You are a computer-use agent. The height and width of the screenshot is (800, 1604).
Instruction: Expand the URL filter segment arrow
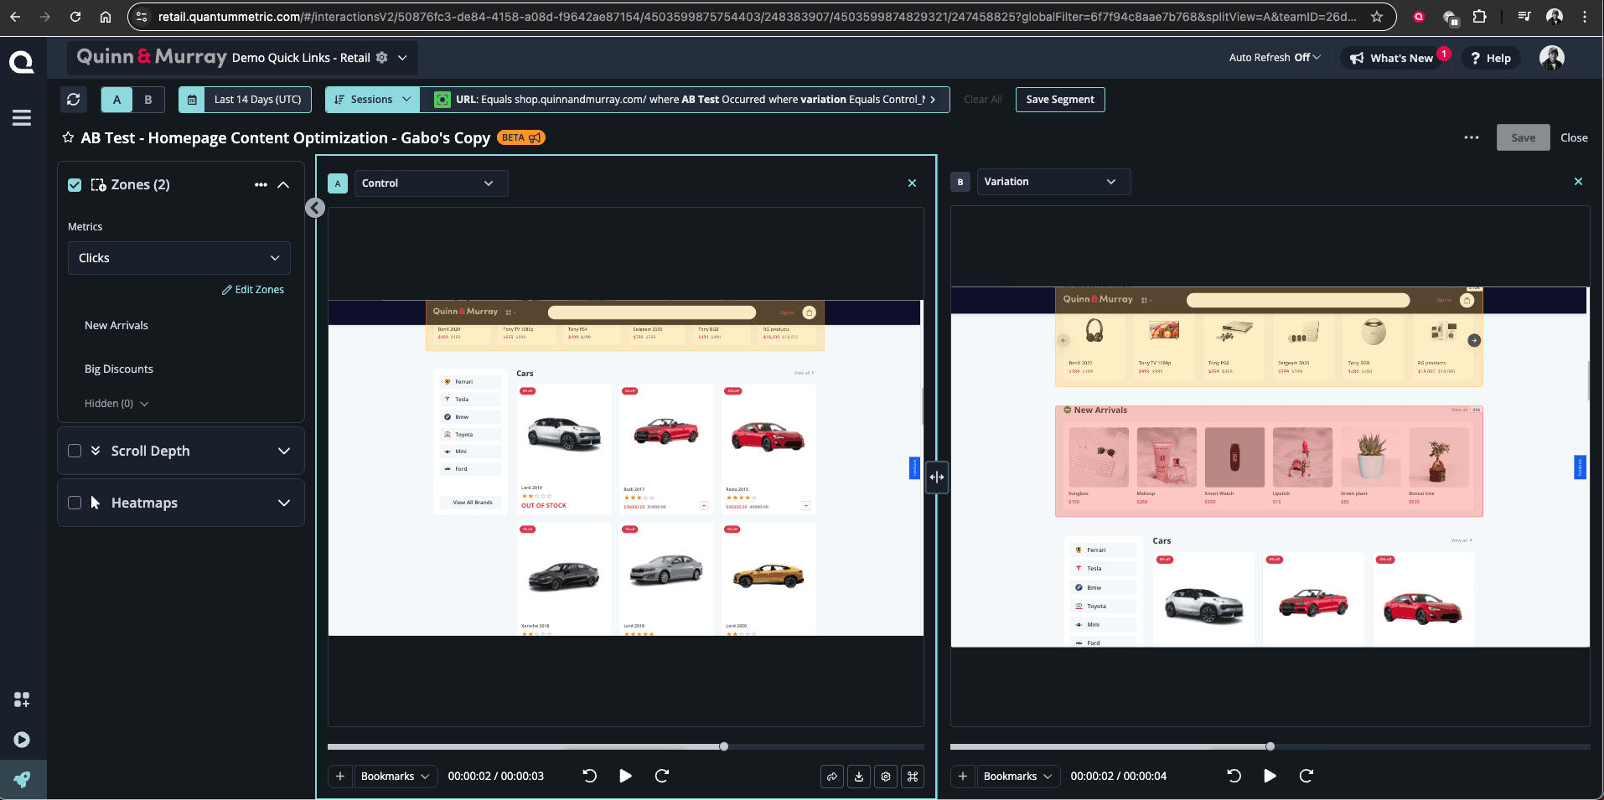click(933, 100)
